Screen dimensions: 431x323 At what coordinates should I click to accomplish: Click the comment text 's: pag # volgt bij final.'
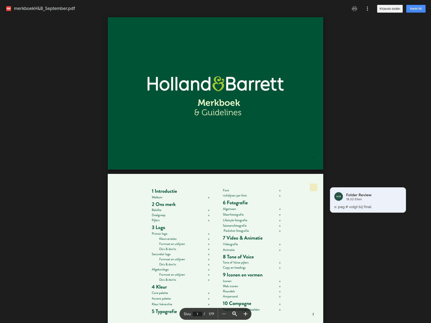click(x=353, y=207)
